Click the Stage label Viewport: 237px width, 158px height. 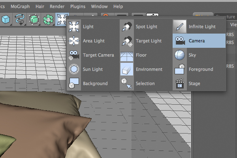pyautogui.click(x=194, y=83)
